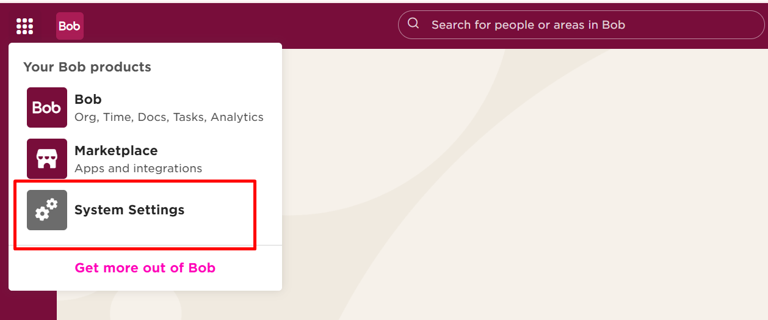This screenshot has height=320, width=768.
Task: Click the magnifying glass search icon
Action: (413, 24)
